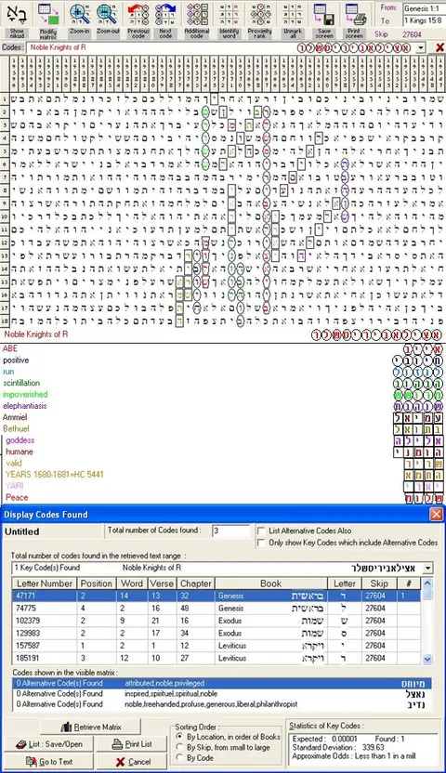The image size is (446, 773).
Task: Click the Skip value 27604 in toolbar
Action: click(412, 34)
